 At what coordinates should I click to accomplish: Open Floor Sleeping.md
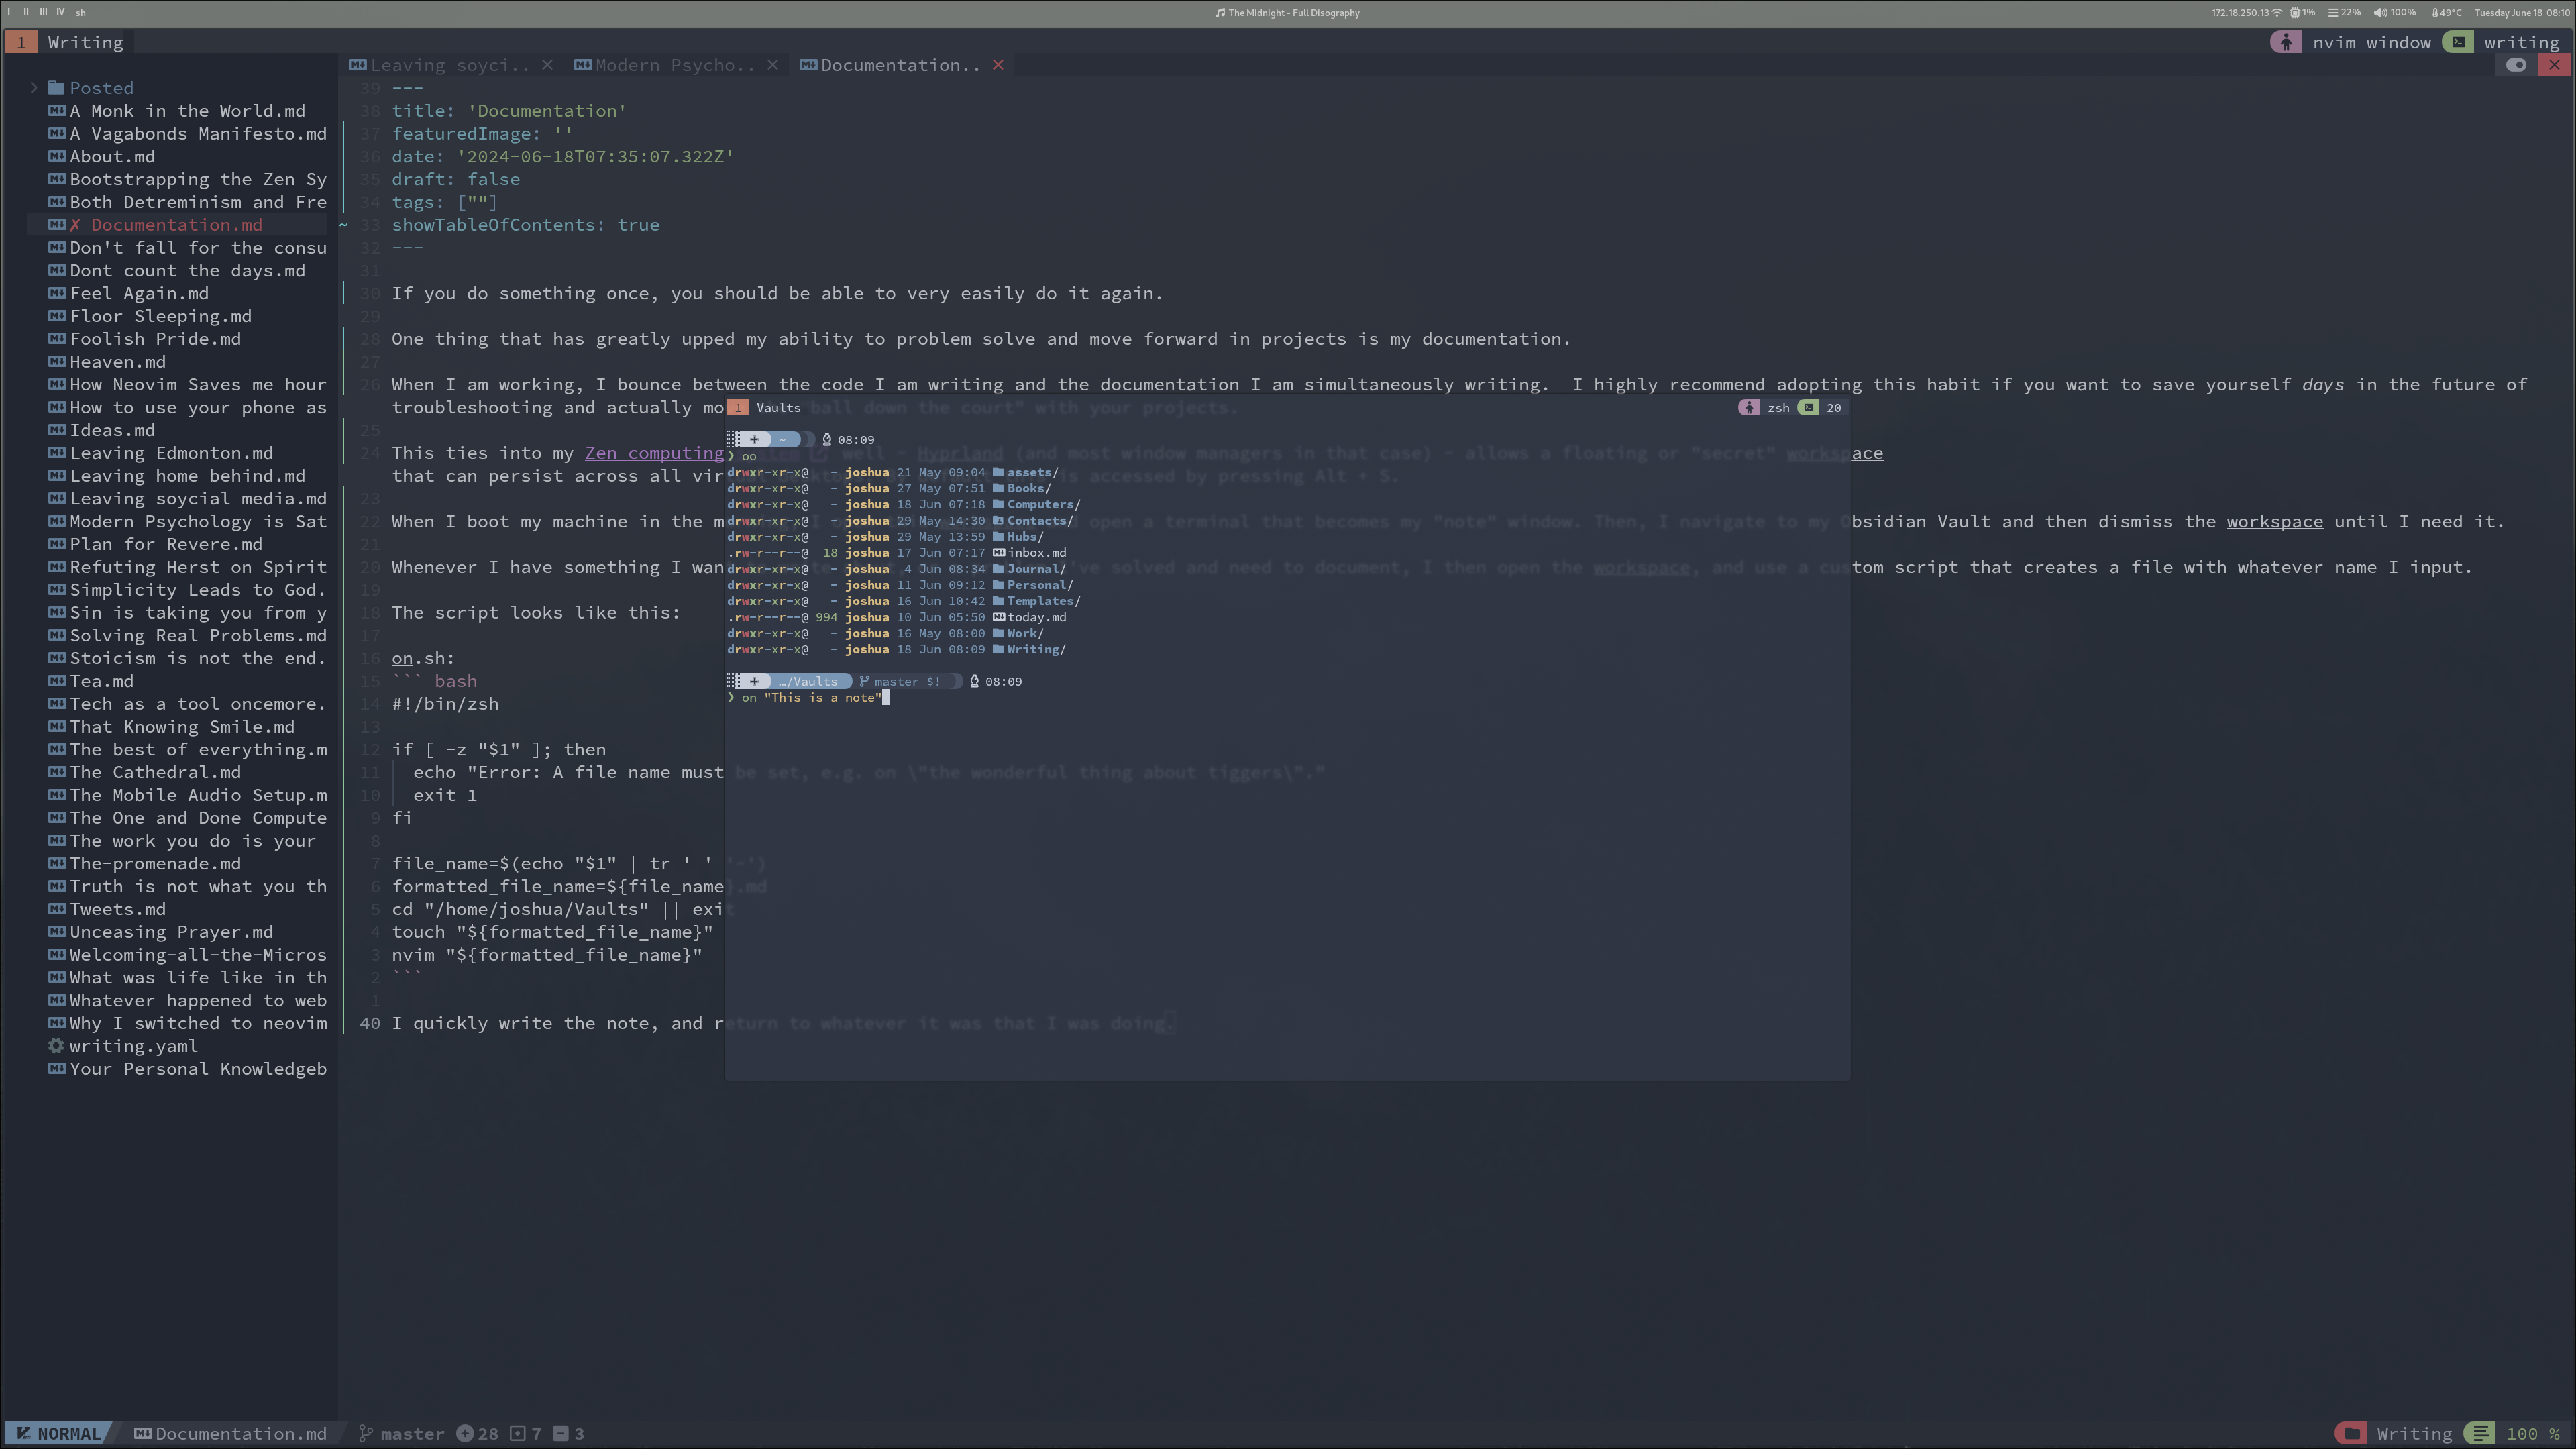click(160, 317)
